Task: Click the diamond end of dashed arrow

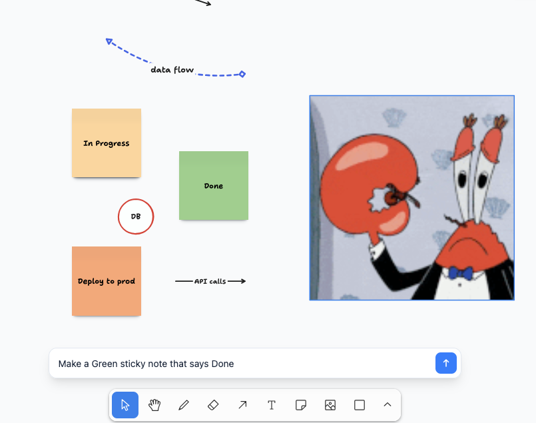Action: (242, 74)
